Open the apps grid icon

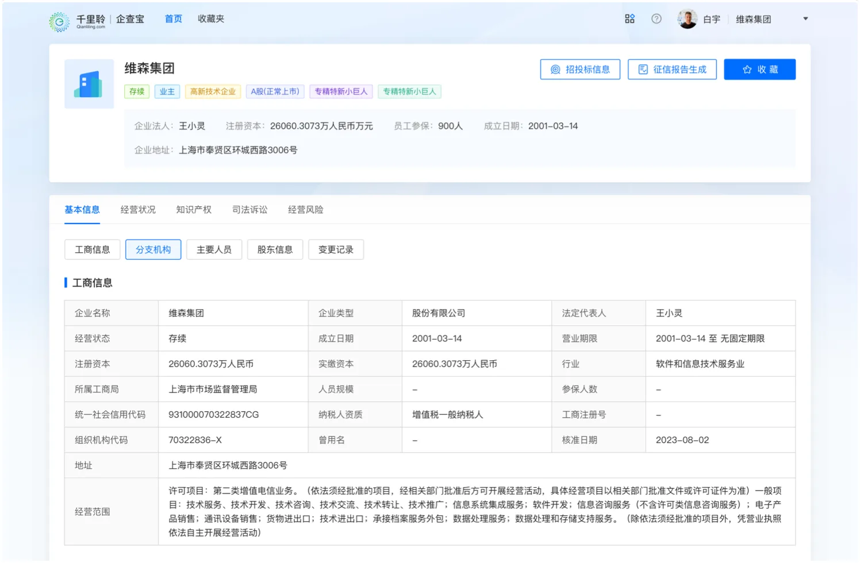click(629, 19)
